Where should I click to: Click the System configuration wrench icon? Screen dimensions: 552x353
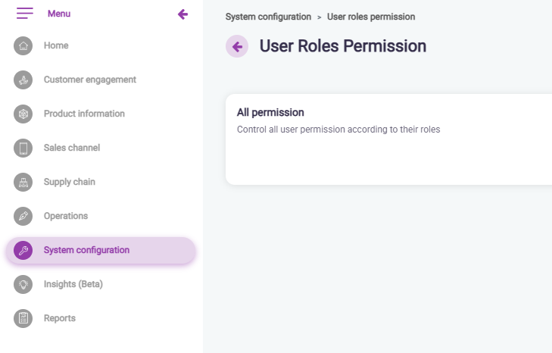point(23,251)
